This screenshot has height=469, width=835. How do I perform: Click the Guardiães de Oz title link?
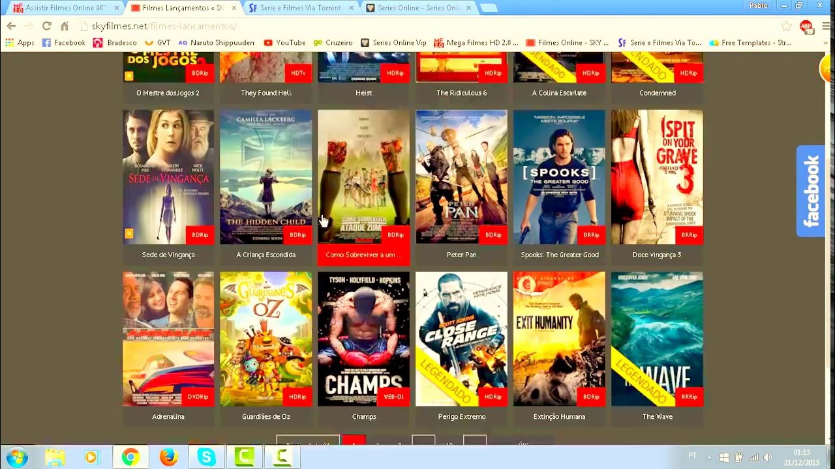click(x=266, y=416)
